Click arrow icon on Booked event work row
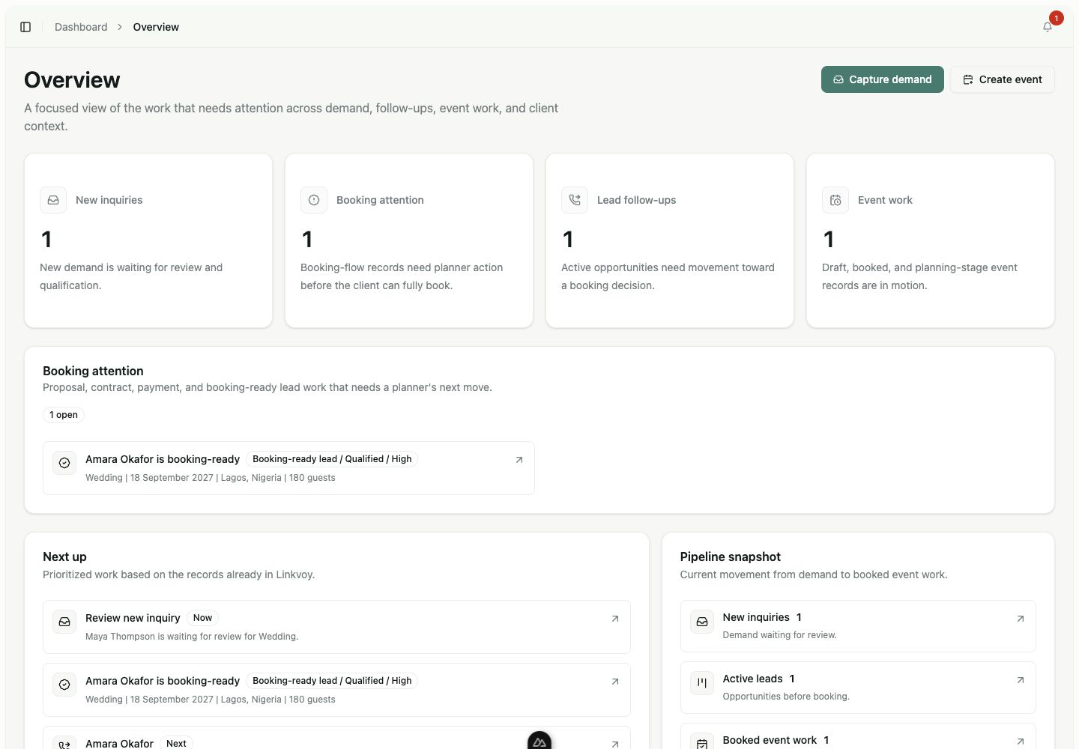The width and height of the screenshot is (1079, 749). click(x=1021, y=742)
